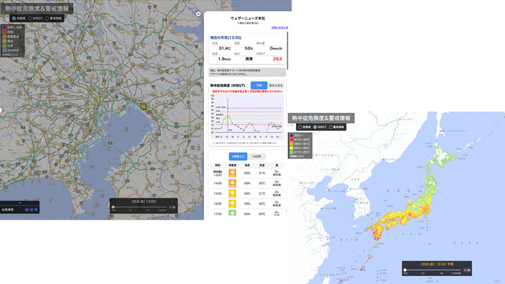Click the time slider track on the left map
The image size is (505, 284).
(139, 206)
